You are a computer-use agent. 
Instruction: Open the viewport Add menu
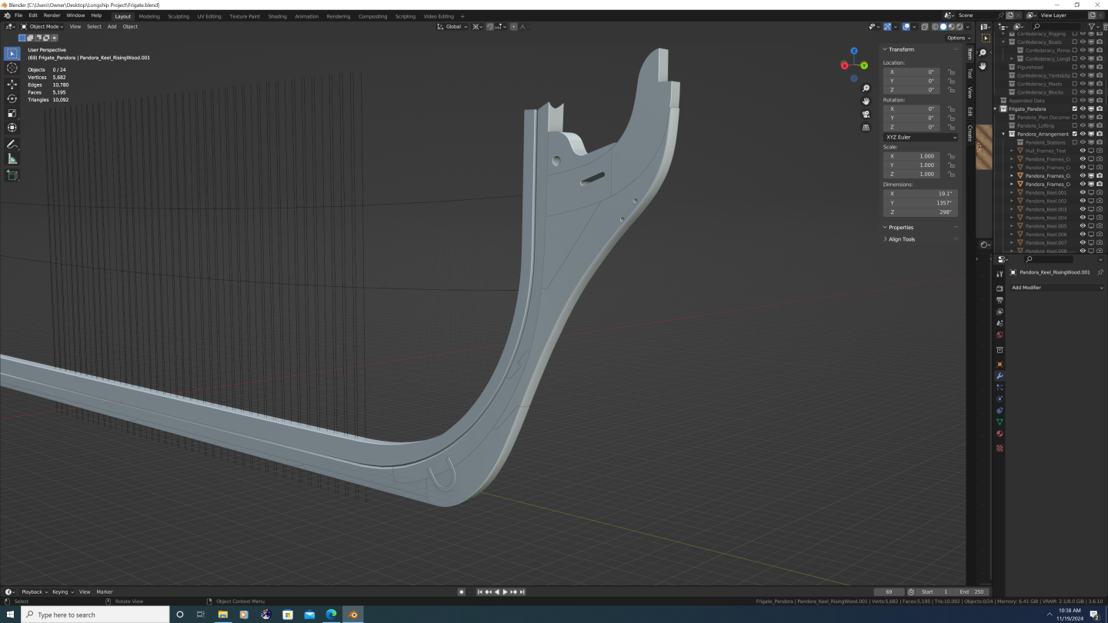[112, 26]
